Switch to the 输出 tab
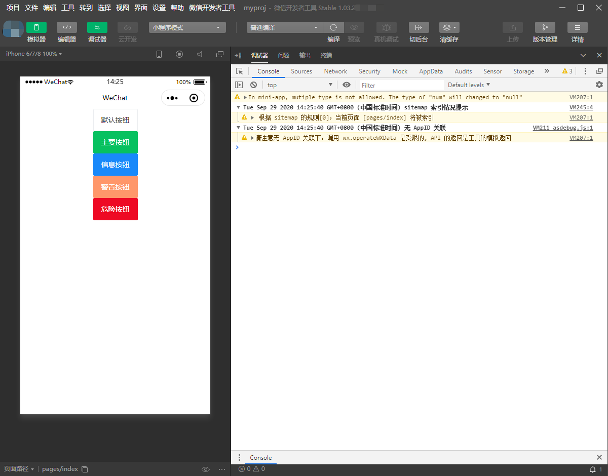The height and width of the screenshot is (476, 608). [x=305, y=55]
